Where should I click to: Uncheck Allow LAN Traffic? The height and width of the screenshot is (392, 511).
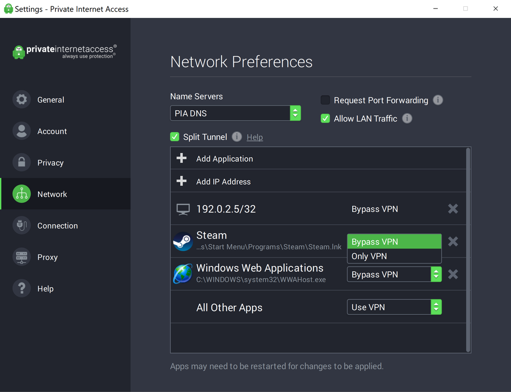[325, 118]
